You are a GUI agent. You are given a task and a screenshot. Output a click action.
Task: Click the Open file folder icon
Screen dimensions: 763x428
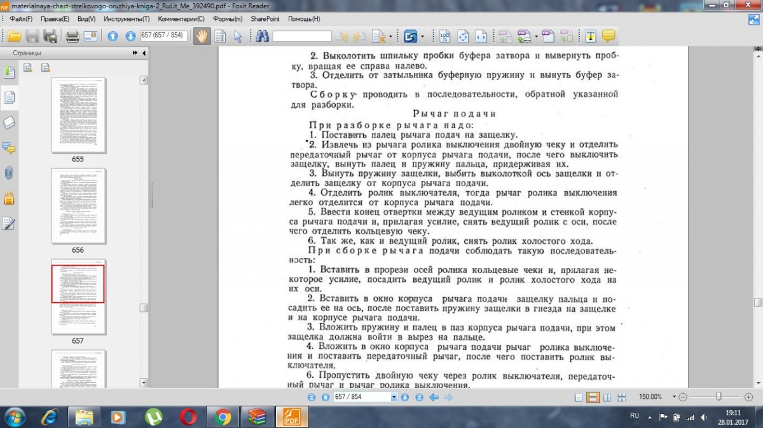(14, 36)
